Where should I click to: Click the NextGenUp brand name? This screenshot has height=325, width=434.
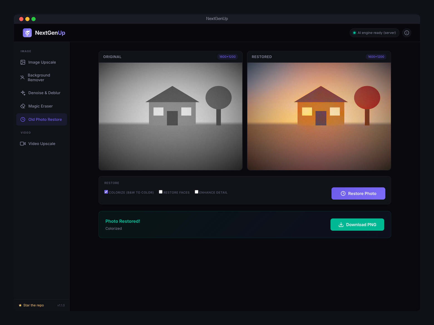tap(50, 33)
